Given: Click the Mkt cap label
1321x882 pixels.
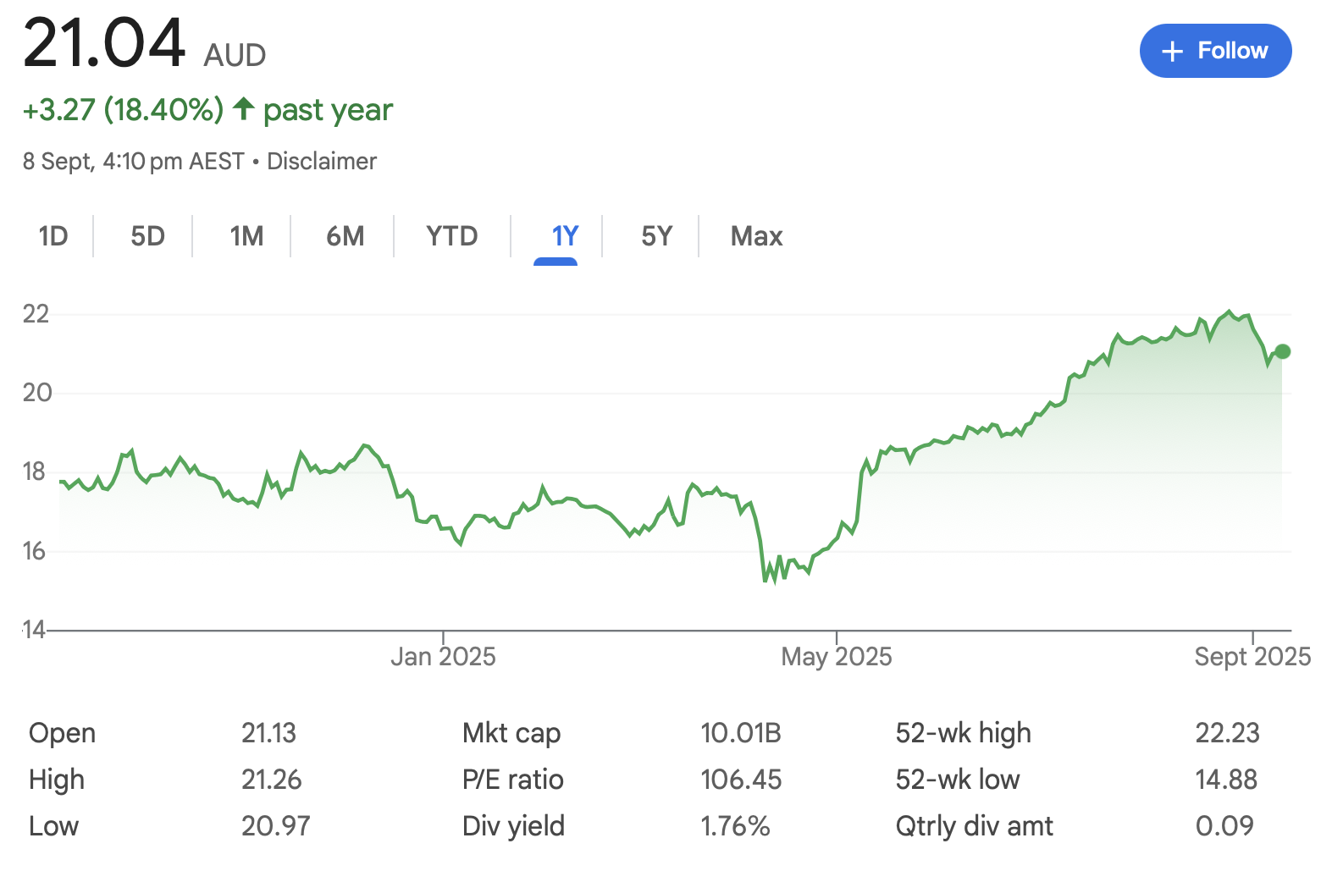Looking at the screenshot, I should (x=511, y=733).
